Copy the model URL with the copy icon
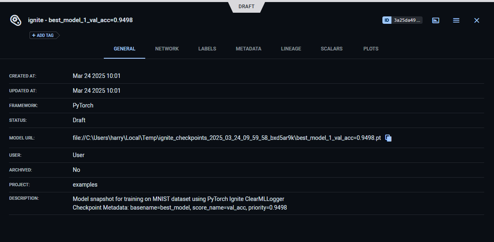The width and height of the screenshot is (494, 242). [389, 138]
